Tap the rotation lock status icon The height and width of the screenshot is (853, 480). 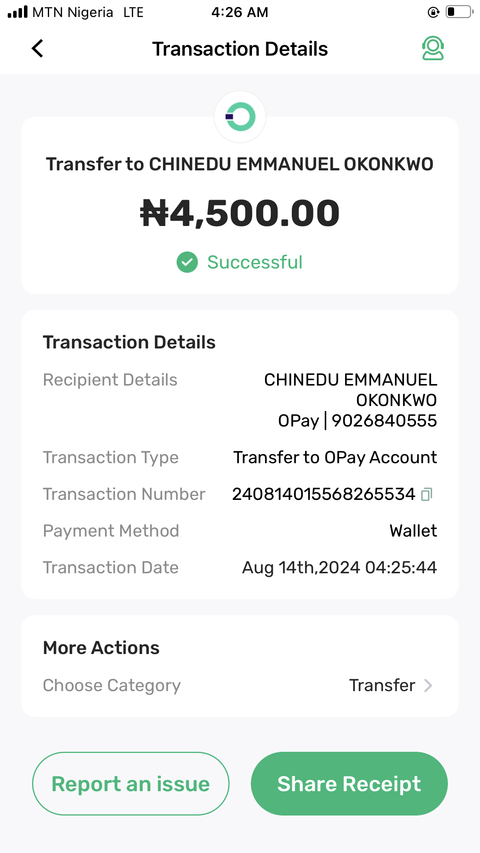point(434,12)
